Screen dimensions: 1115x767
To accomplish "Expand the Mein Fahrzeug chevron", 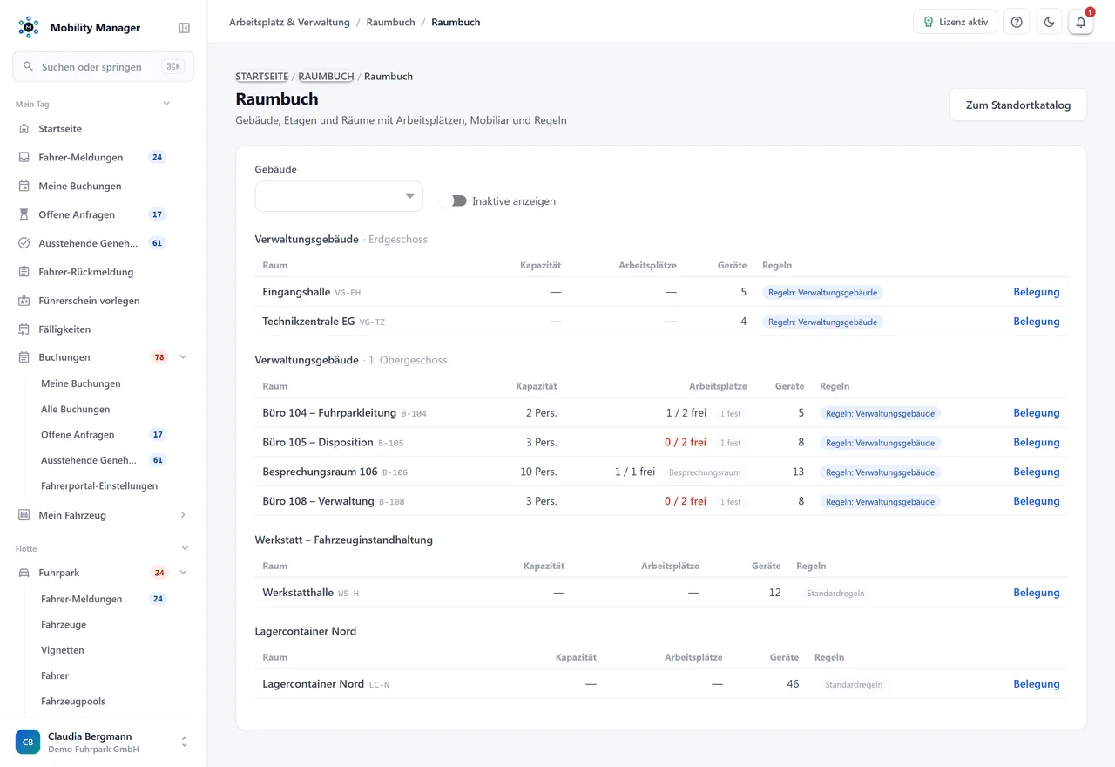I will [x=183, y=515].
